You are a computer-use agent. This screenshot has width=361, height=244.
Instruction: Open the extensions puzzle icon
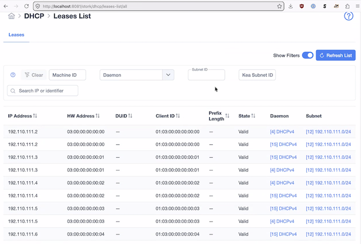point(347,6)
